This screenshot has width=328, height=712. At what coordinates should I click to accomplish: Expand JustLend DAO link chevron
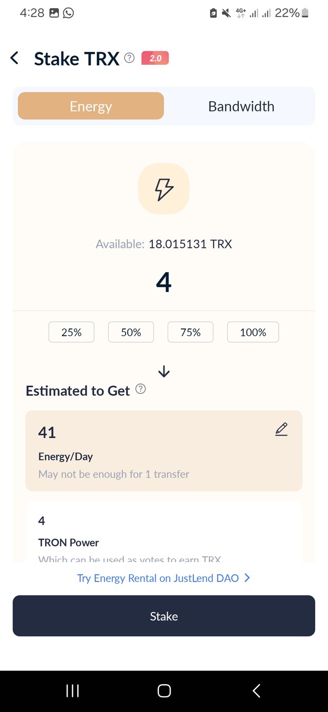[x=248, y=578]
